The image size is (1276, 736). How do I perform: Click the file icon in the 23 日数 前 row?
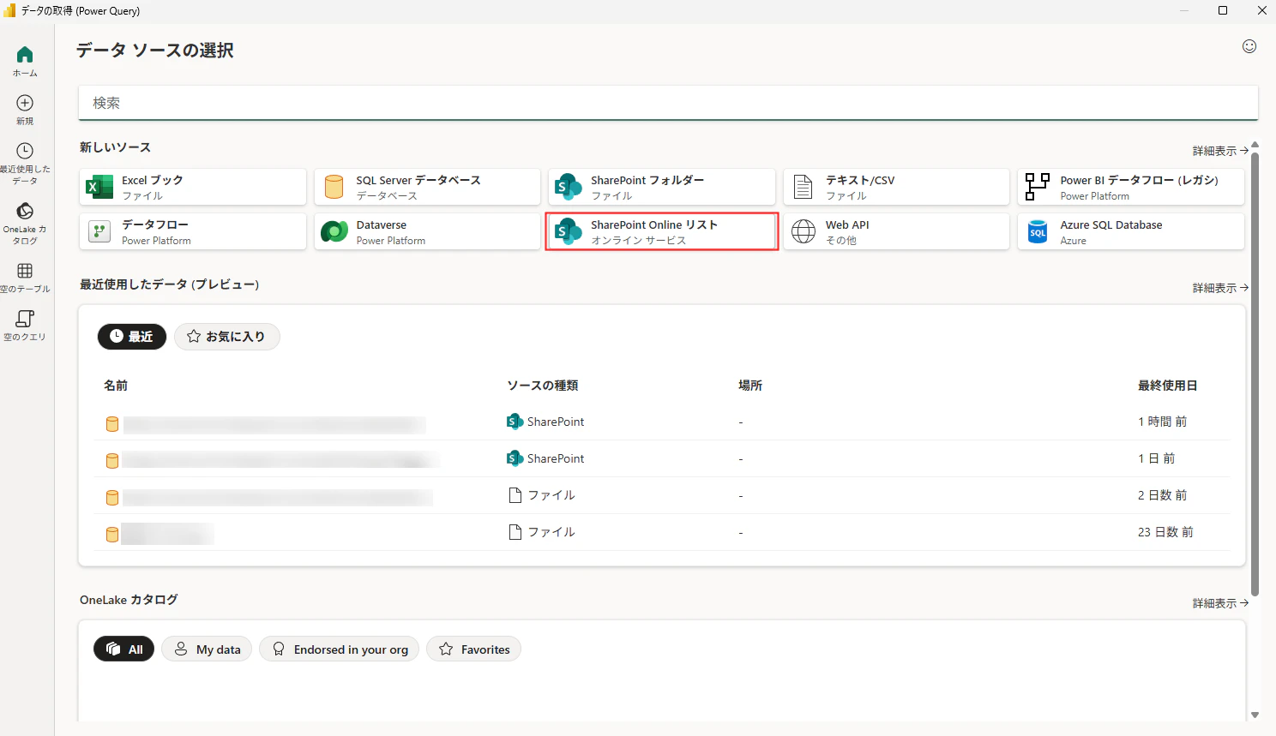click(x=515, y=532)
